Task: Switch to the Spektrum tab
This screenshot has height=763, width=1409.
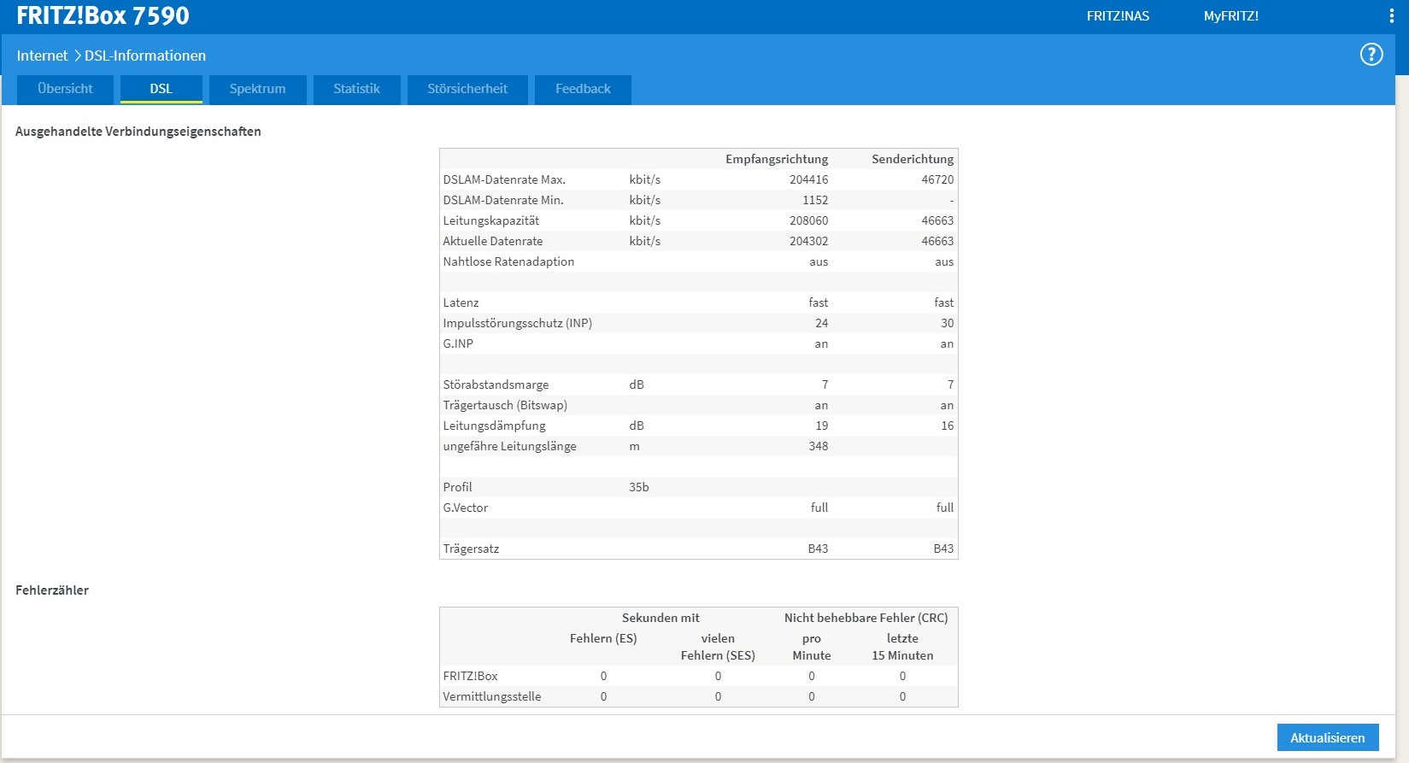Action: coord(257,89)
